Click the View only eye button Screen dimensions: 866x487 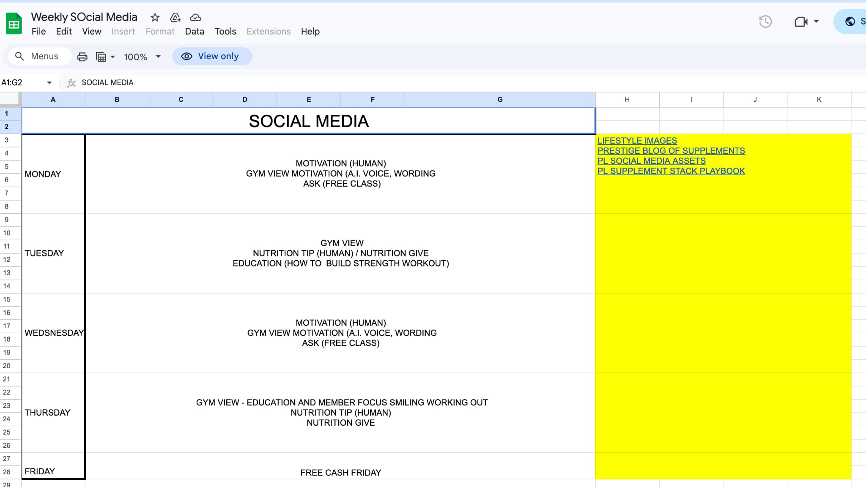point(212,56)
